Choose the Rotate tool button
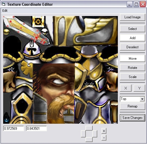Screen dimensions: 147x144 point(132,68)
